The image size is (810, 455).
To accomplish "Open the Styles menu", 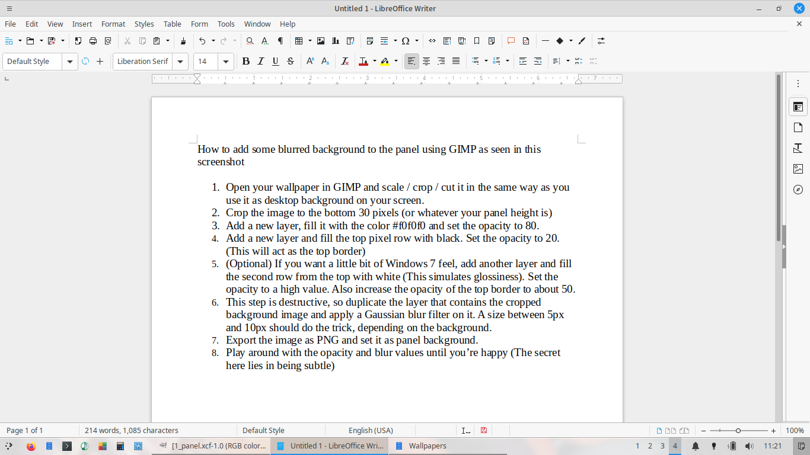I will (144, 24).
